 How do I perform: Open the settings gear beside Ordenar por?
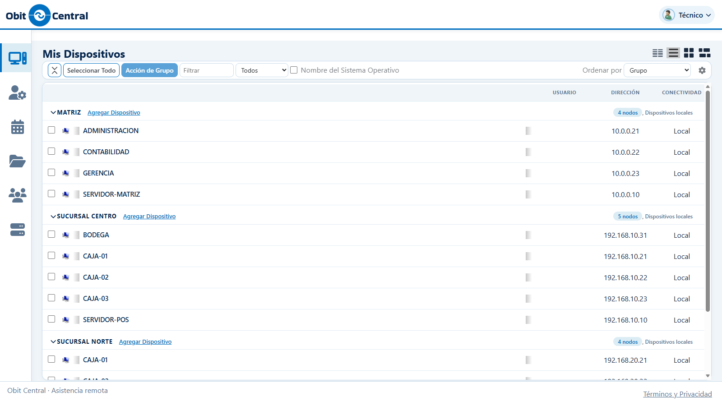(702, 70)
